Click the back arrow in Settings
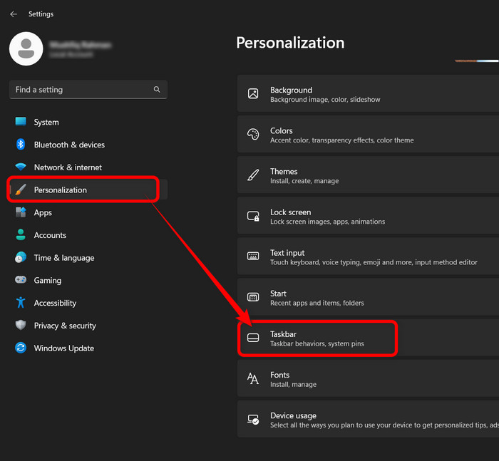499x461 pixels. click(14, 14)
